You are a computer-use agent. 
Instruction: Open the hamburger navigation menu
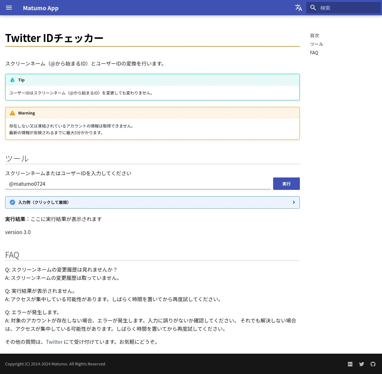click(x=9, y=8)
